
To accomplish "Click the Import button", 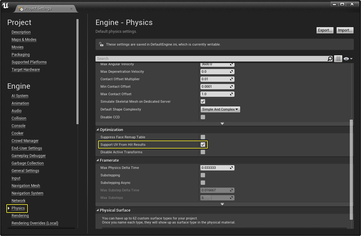I will tap(345, 30).
